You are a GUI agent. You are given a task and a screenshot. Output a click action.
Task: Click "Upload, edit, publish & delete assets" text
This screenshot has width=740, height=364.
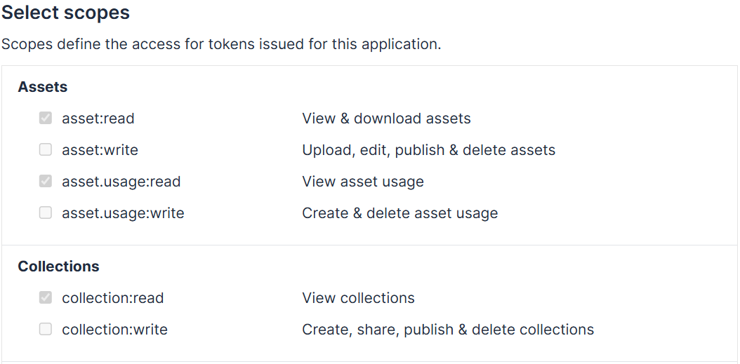coord(428,150)
